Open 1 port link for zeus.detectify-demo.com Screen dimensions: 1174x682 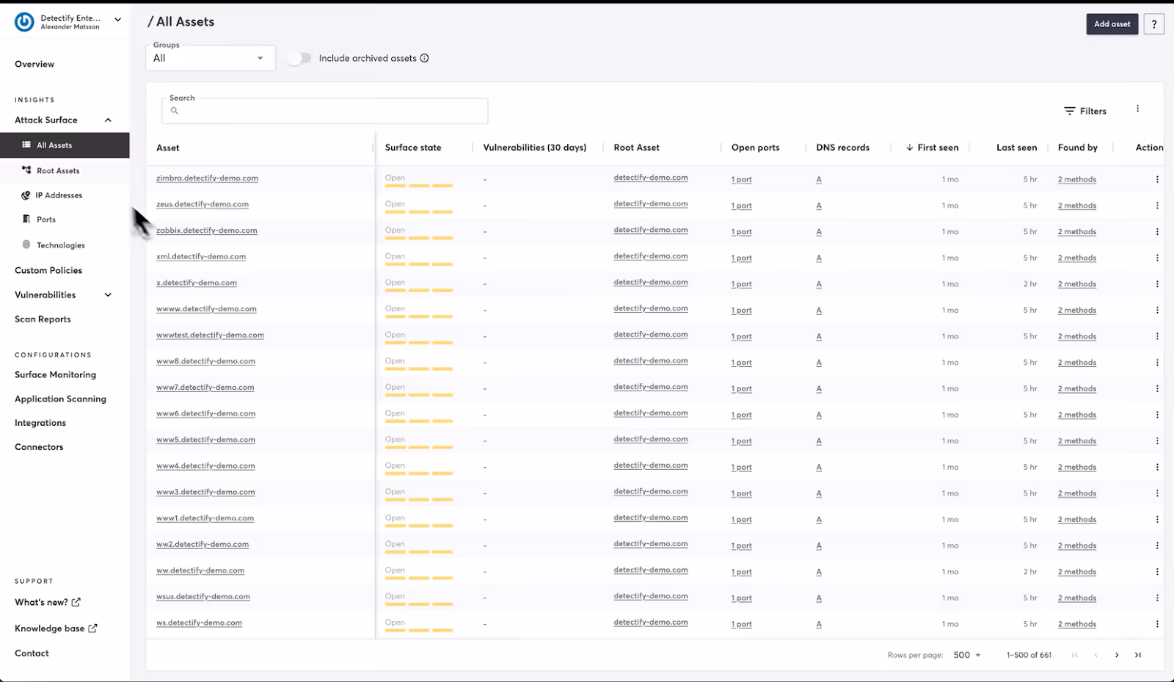pyautogui.click(x=741, y=206)
